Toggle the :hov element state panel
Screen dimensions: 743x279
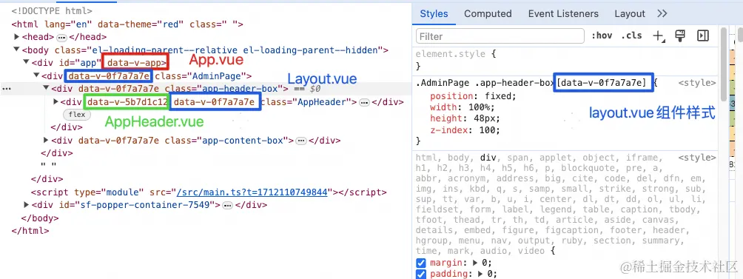pos(602,36)
